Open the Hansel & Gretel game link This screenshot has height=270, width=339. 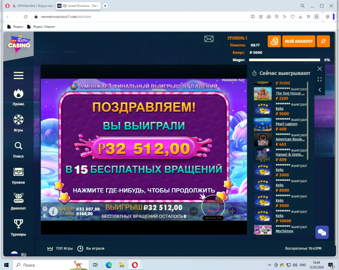[x=289, y=154]
